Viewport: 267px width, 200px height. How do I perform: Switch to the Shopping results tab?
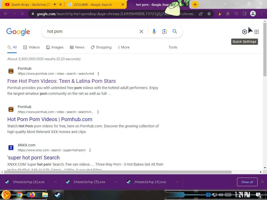(x=101, y=47)
